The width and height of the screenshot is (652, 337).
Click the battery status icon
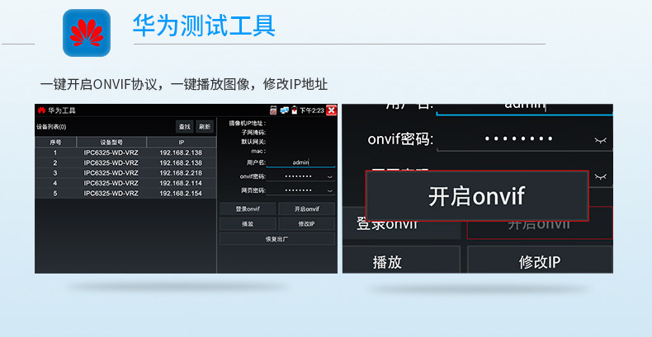click(295, 110)
